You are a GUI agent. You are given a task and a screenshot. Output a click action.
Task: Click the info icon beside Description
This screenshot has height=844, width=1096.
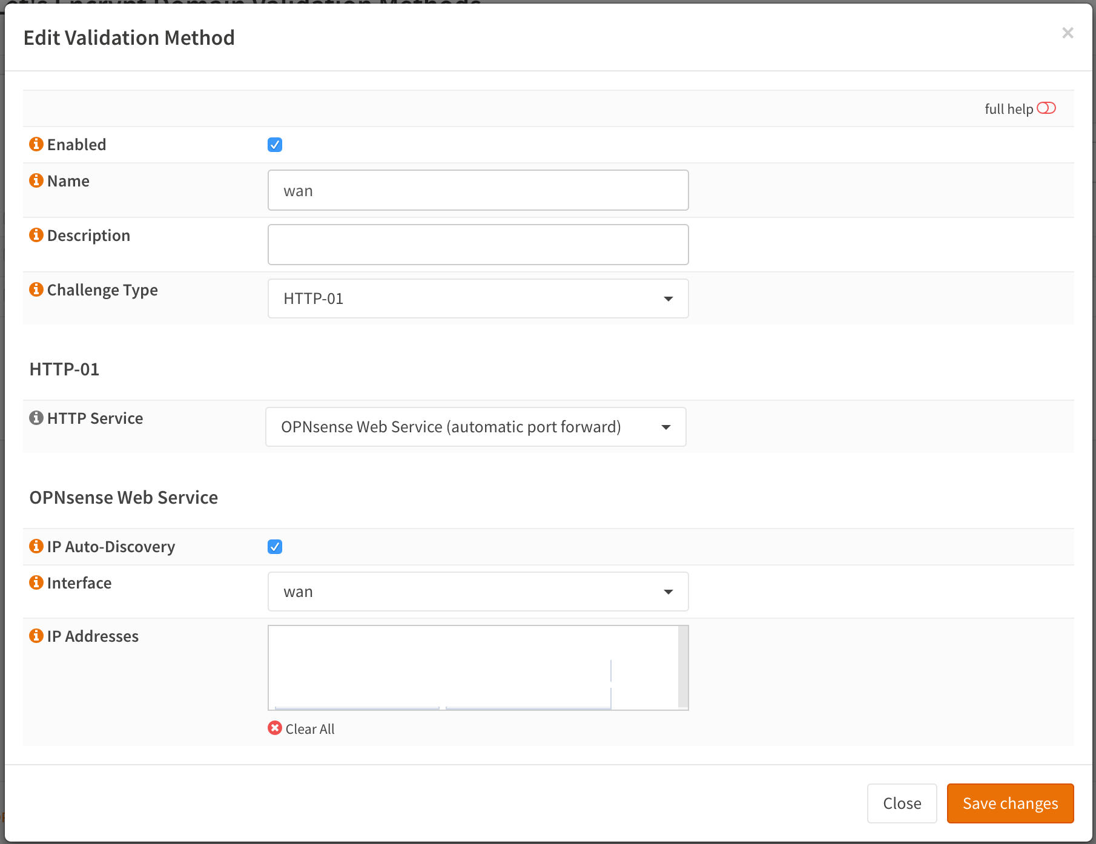[36, 235]
